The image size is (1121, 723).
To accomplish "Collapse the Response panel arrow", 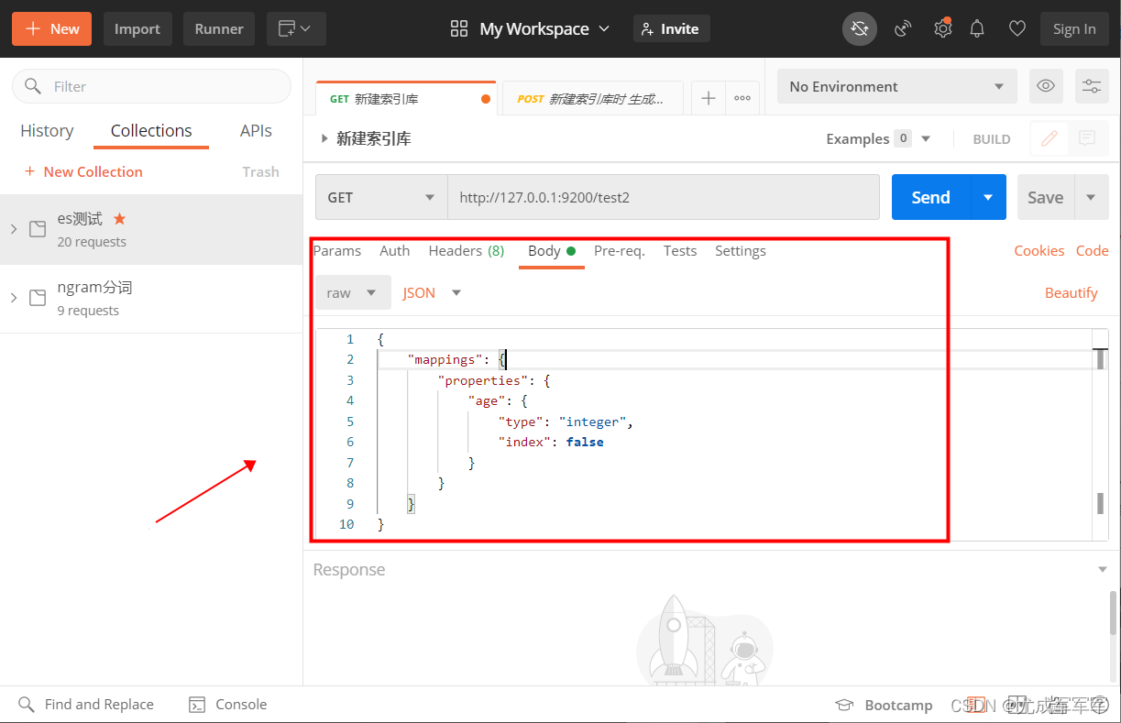I will (1103, 569).
